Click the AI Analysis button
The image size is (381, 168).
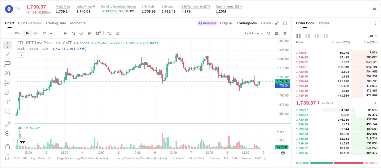click(207, 23)
